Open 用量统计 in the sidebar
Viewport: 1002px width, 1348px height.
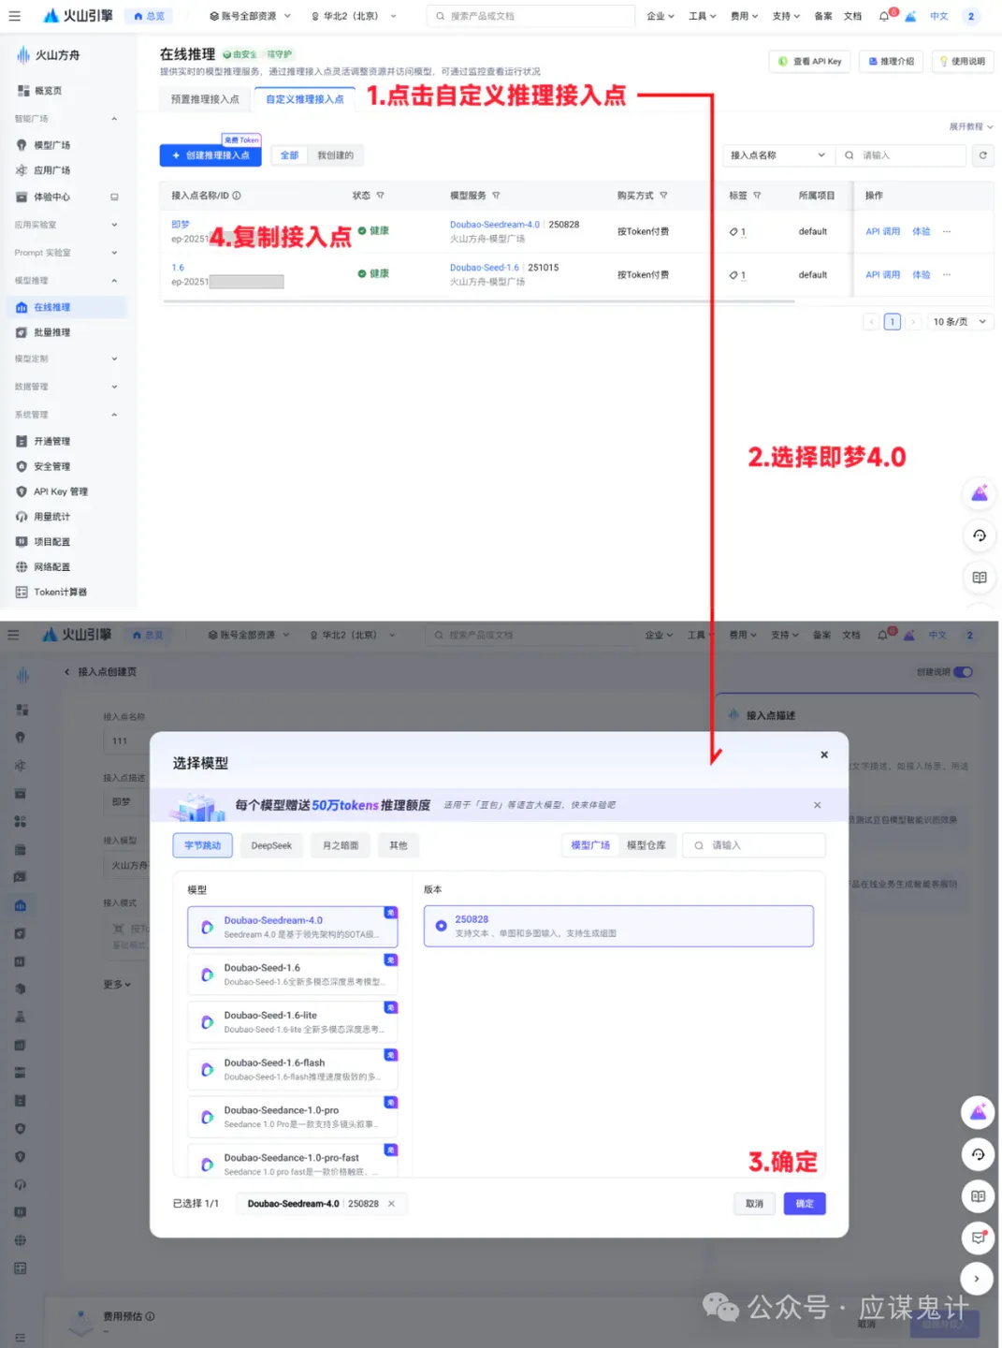tap(51, 517)
